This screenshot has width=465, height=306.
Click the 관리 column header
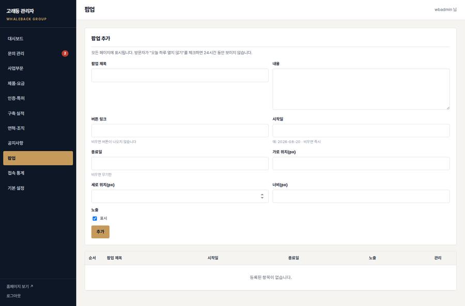[438, 258]
